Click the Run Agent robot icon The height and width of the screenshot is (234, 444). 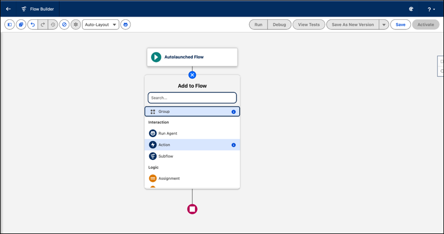pyautogui.click(x=153, y=133)
